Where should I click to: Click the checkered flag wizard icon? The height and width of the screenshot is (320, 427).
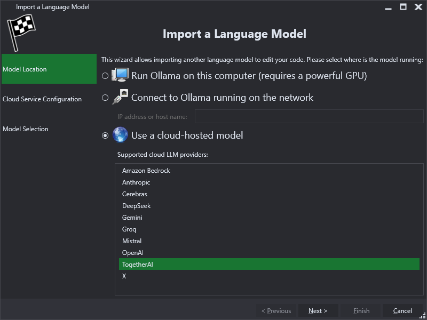coord(21,33)
